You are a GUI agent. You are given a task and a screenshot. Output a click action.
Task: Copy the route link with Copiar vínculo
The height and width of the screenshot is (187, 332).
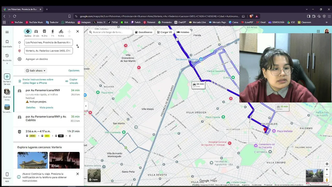[72, 81]
